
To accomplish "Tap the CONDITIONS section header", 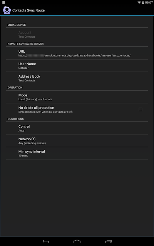I will (x=16, y=119).
